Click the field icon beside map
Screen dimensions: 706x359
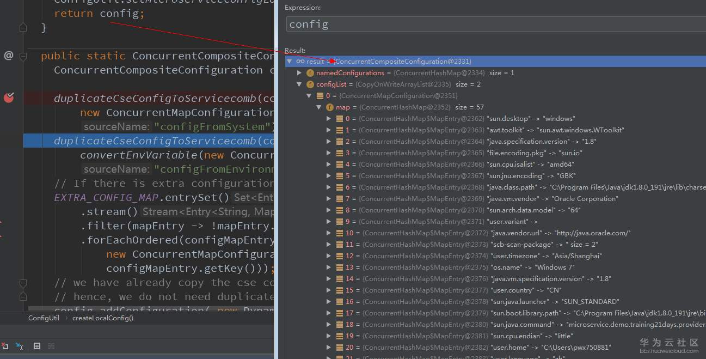tap(330, 107)
